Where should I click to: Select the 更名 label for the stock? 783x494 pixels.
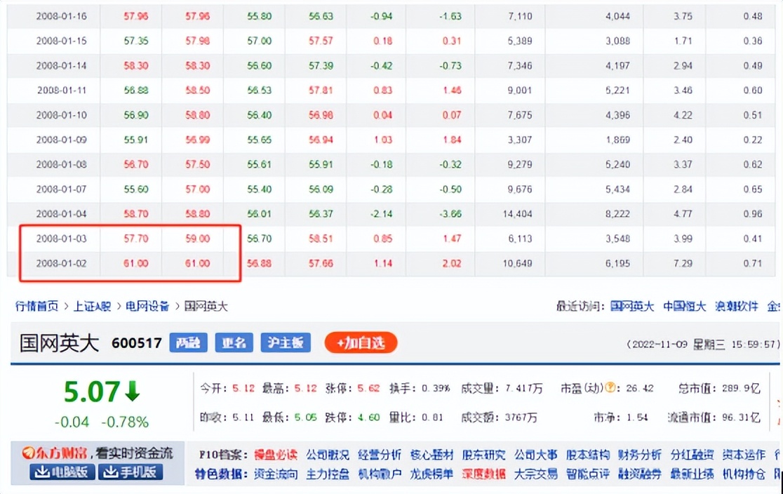tap(234, 343)
